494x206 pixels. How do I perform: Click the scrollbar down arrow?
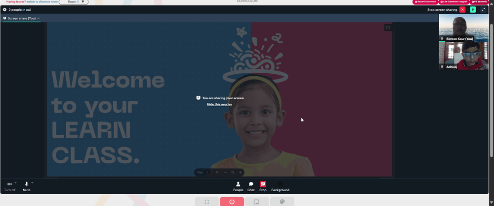click(492, 202)
